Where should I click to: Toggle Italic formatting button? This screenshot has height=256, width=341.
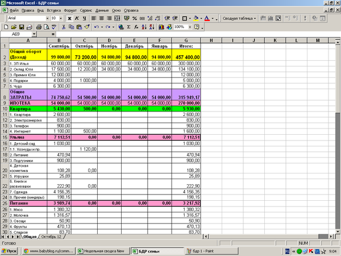(77, 18)
